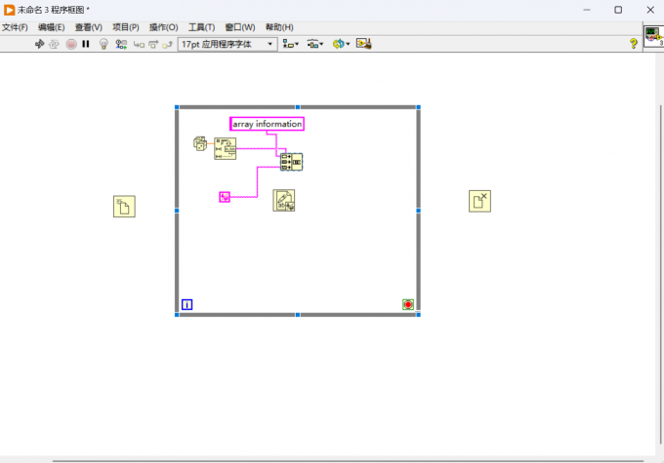Click the loop stop condition terminal
This screenshot has width=664, height=463.
[x=408, y=304]
